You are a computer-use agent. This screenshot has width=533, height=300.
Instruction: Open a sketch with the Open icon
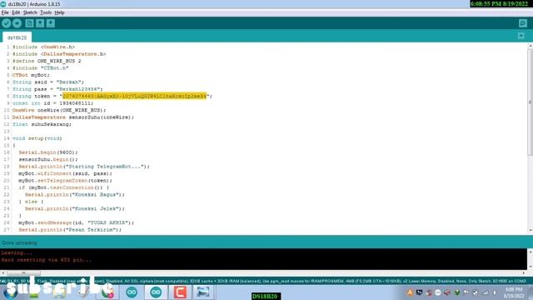coord(40,23)
